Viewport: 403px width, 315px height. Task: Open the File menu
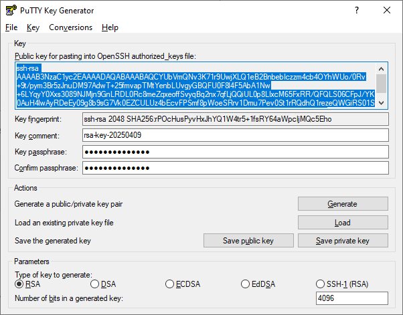[x=11, y=27]
